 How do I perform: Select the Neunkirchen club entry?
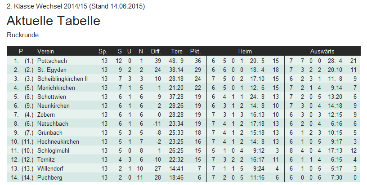[x=54, y=106]
